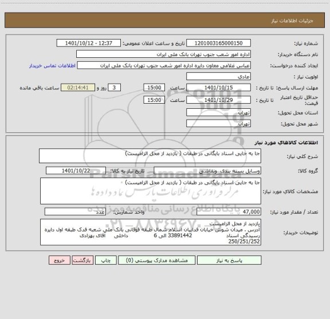Click general need description text box
The height and width of the screenshot is (319, 330).
pyautogui.click(x=150, y=156)
